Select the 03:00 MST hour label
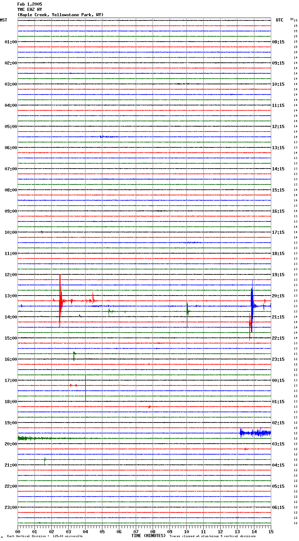The width and height of the screenshot is (299, 541). pos(11,84)
